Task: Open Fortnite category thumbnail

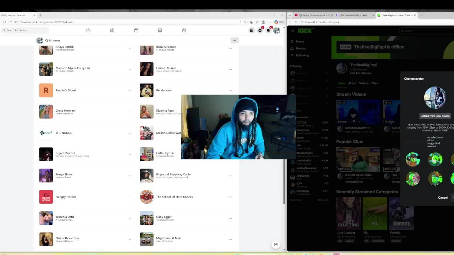Action: pyautogui.click(x=401, y=214)
